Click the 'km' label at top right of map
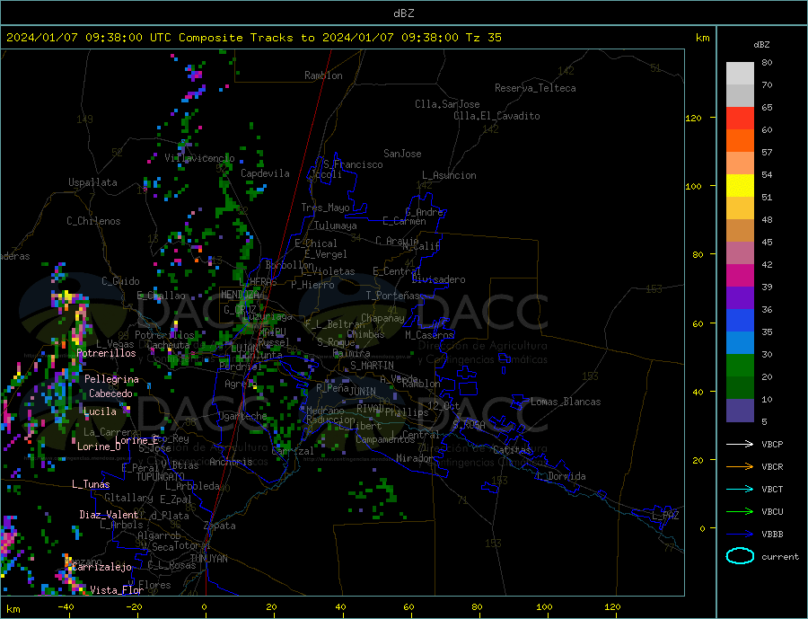This screenshot has width=808, height=619. click(702, 38)
